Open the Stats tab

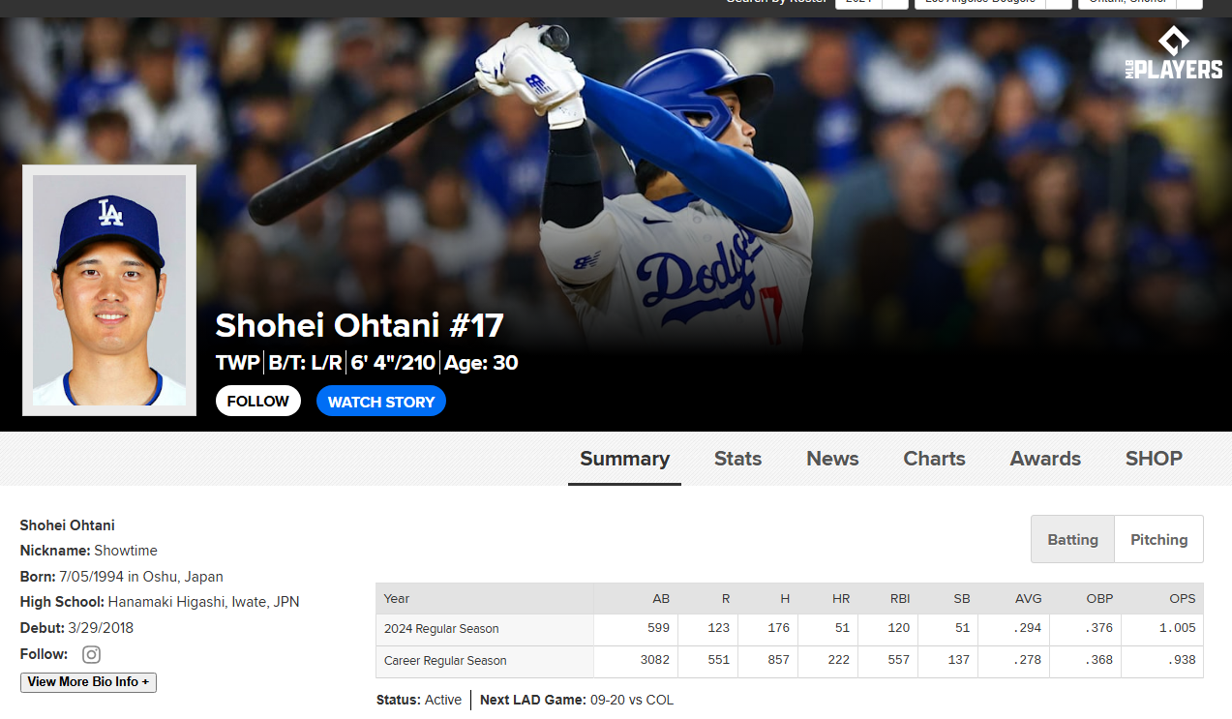pos(737,459)
